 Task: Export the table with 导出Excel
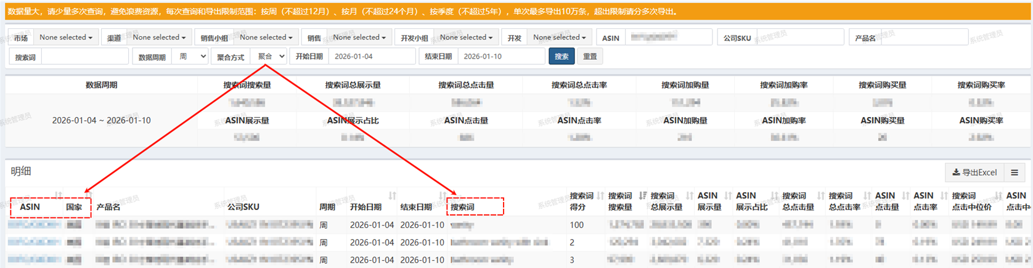pos(974,173)
